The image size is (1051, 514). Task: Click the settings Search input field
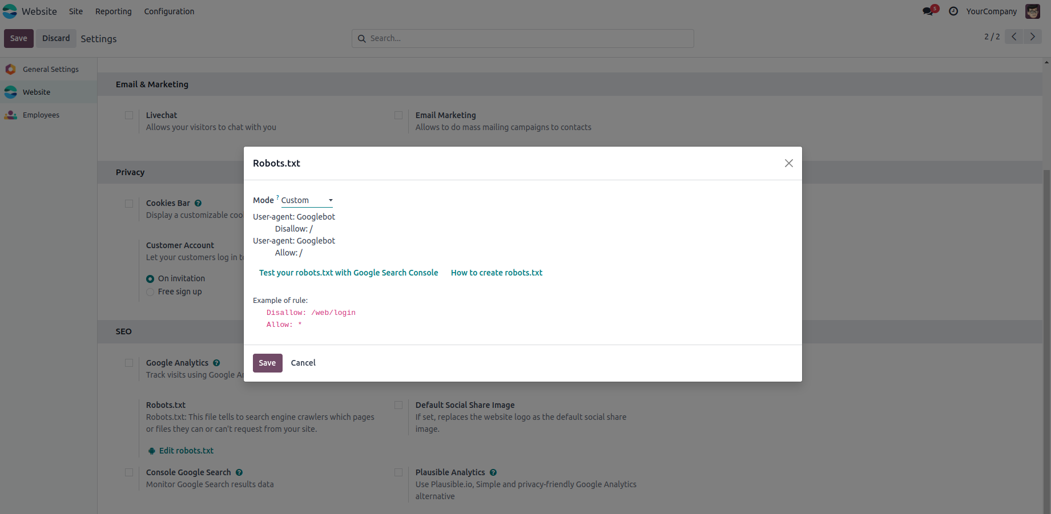[x=522, y=38]
